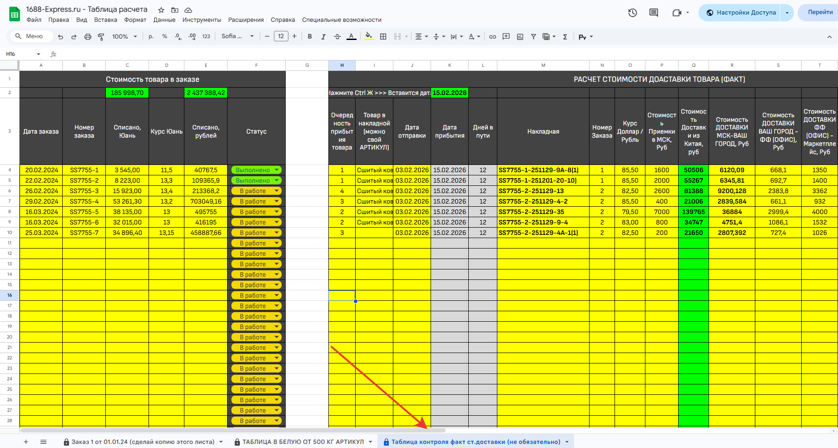Open the Borders tool
The height and width of the screenshot is (448, 838).
coord(383,37)
